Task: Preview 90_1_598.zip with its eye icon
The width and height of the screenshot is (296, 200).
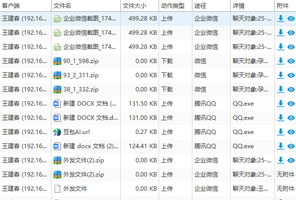Action: (x=291, y=61)
